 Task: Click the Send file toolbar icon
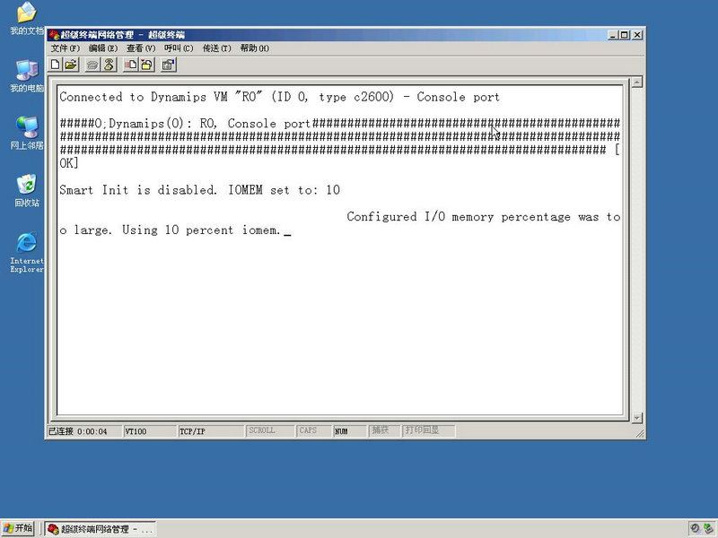click(x=130, y=65)
